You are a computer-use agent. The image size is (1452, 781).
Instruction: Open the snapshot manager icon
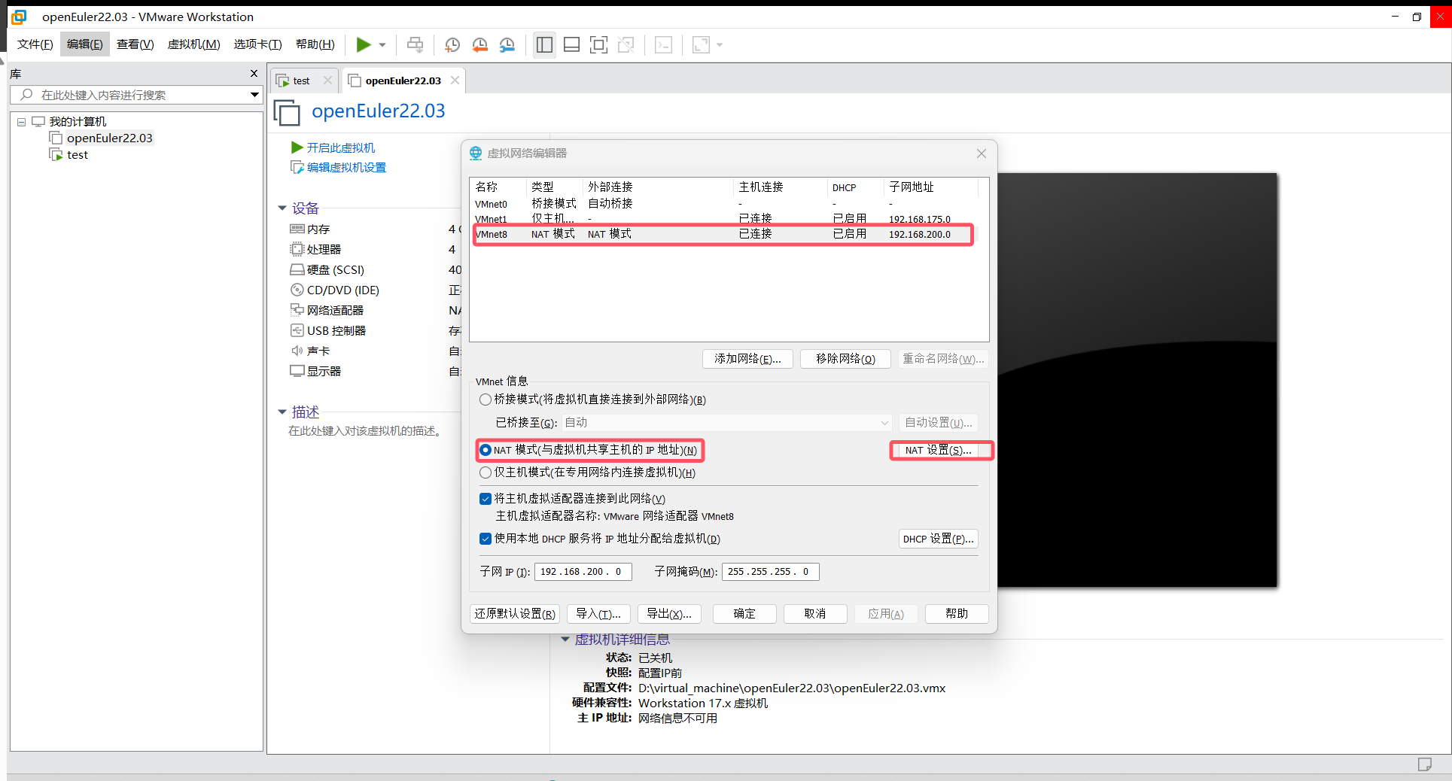click(x=507, y=44)
